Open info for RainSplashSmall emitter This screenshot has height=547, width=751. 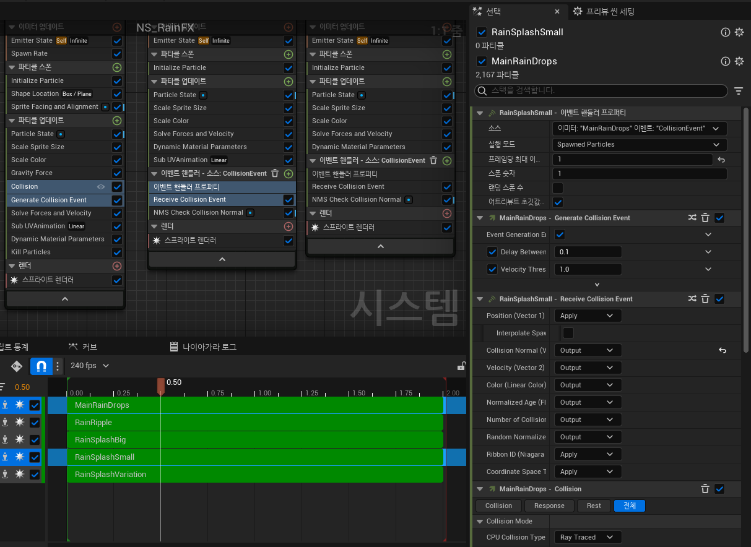click(x=726, y=32)
